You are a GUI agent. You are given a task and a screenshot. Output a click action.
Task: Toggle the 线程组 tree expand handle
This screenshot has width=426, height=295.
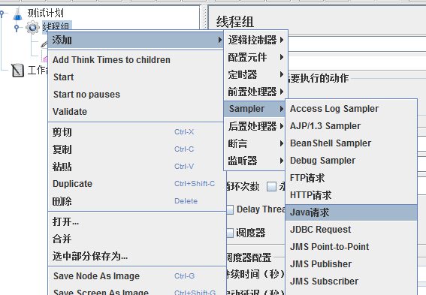pos(17,28)
